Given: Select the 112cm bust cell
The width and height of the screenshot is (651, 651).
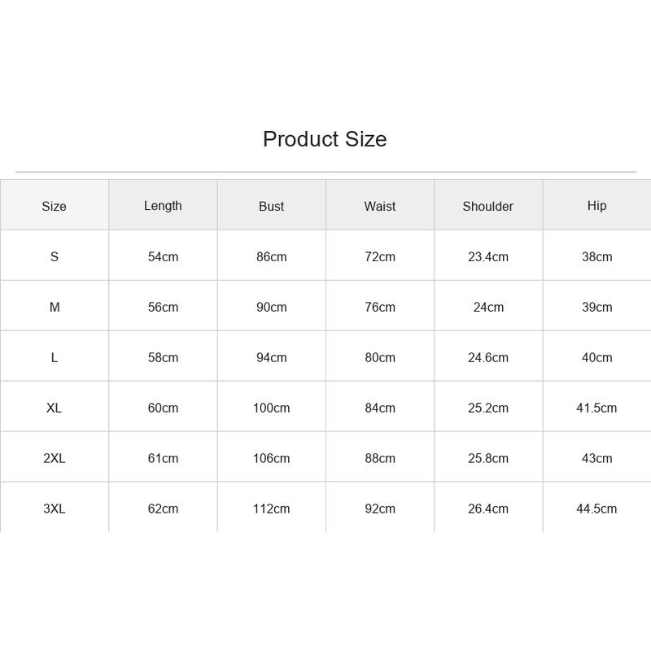Looking at the screenshot, I should [271, 509].
